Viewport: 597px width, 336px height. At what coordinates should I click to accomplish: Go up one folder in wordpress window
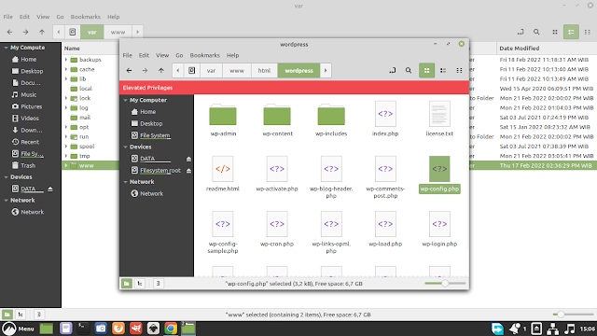(x=161, y=71)
